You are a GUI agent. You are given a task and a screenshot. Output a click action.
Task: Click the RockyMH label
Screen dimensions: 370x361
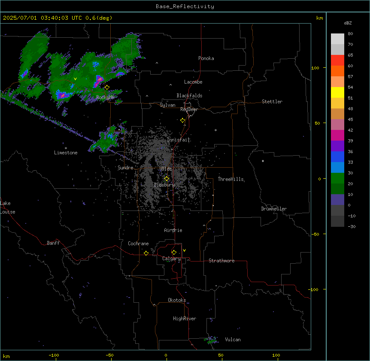(105, 97)
